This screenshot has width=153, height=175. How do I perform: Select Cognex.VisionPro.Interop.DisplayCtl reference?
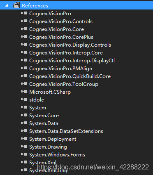[x=72, y=61]
